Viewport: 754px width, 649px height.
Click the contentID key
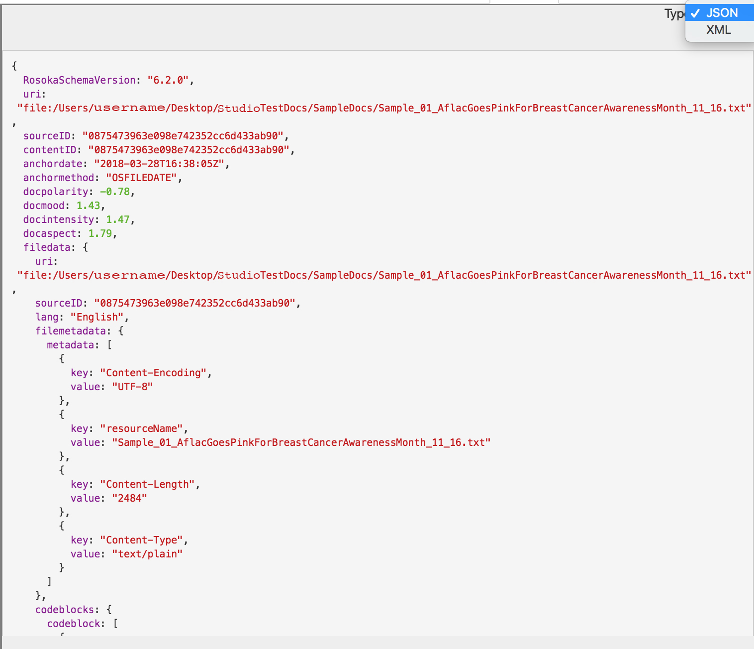50,150
